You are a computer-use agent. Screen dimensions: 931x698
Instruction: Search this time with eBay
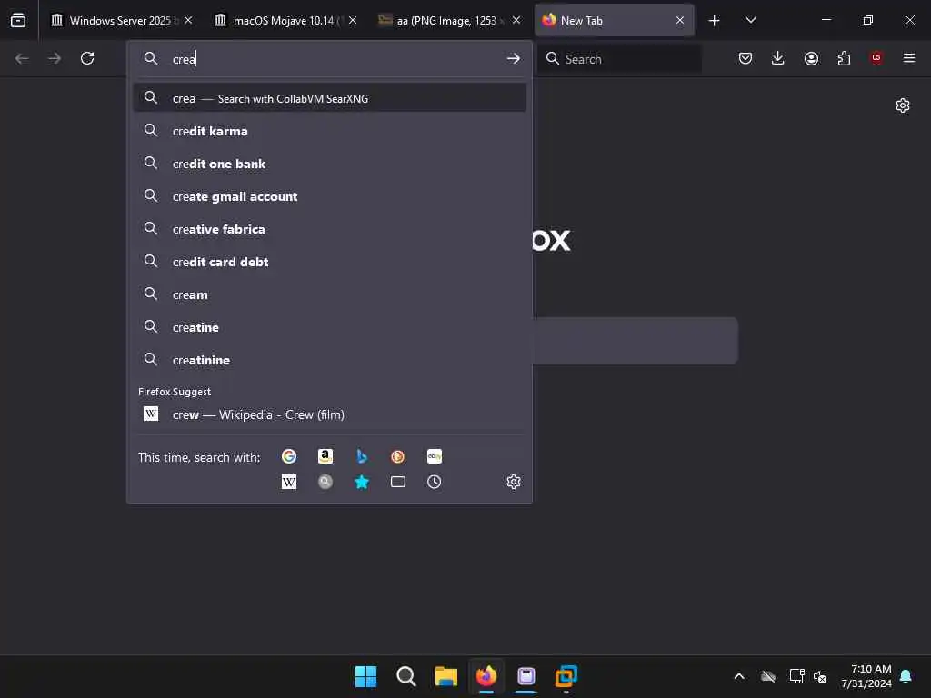tap(435, 456)
